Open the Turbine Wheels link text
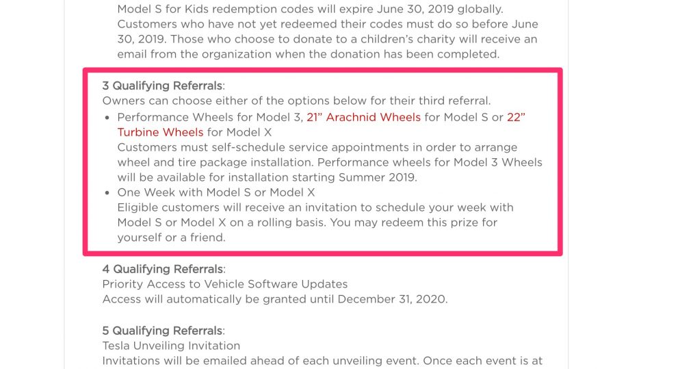 (160, 132)
